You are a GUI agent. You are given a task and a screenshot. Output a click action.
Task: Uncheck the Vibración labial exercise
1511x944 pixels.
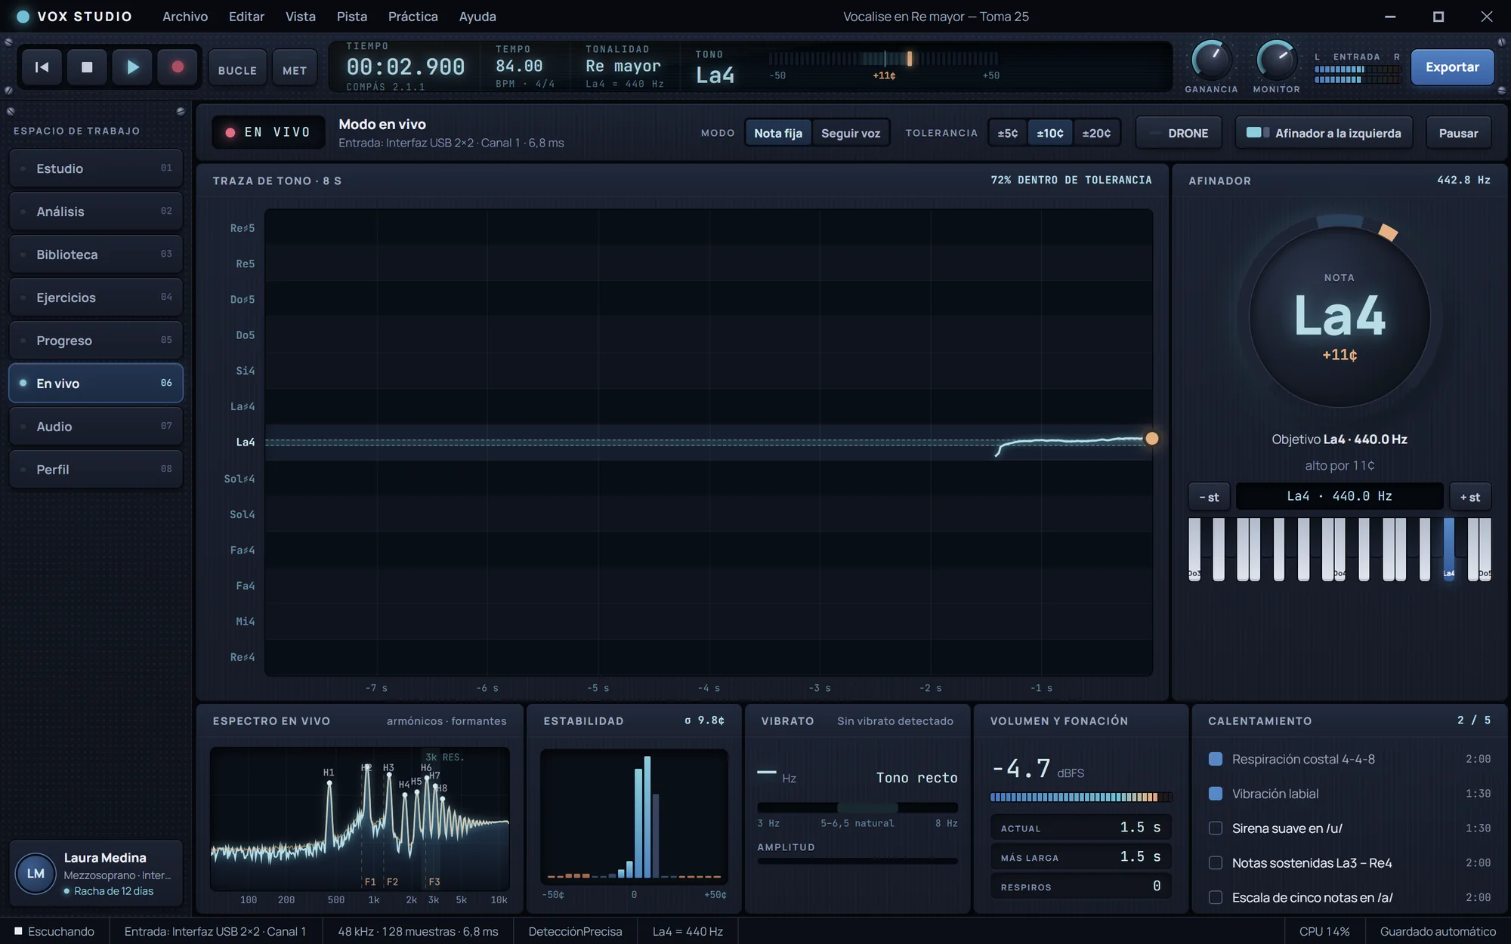1216,794
